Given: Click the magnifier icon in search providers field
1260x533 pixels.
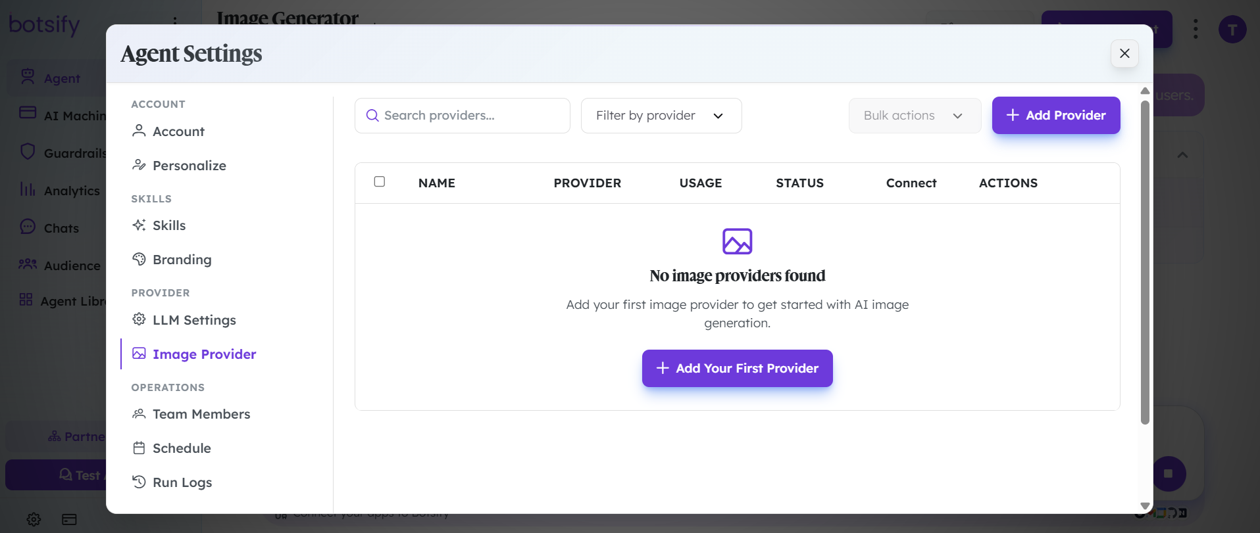Looking at the screenshot, I should [x=372, y=116].
